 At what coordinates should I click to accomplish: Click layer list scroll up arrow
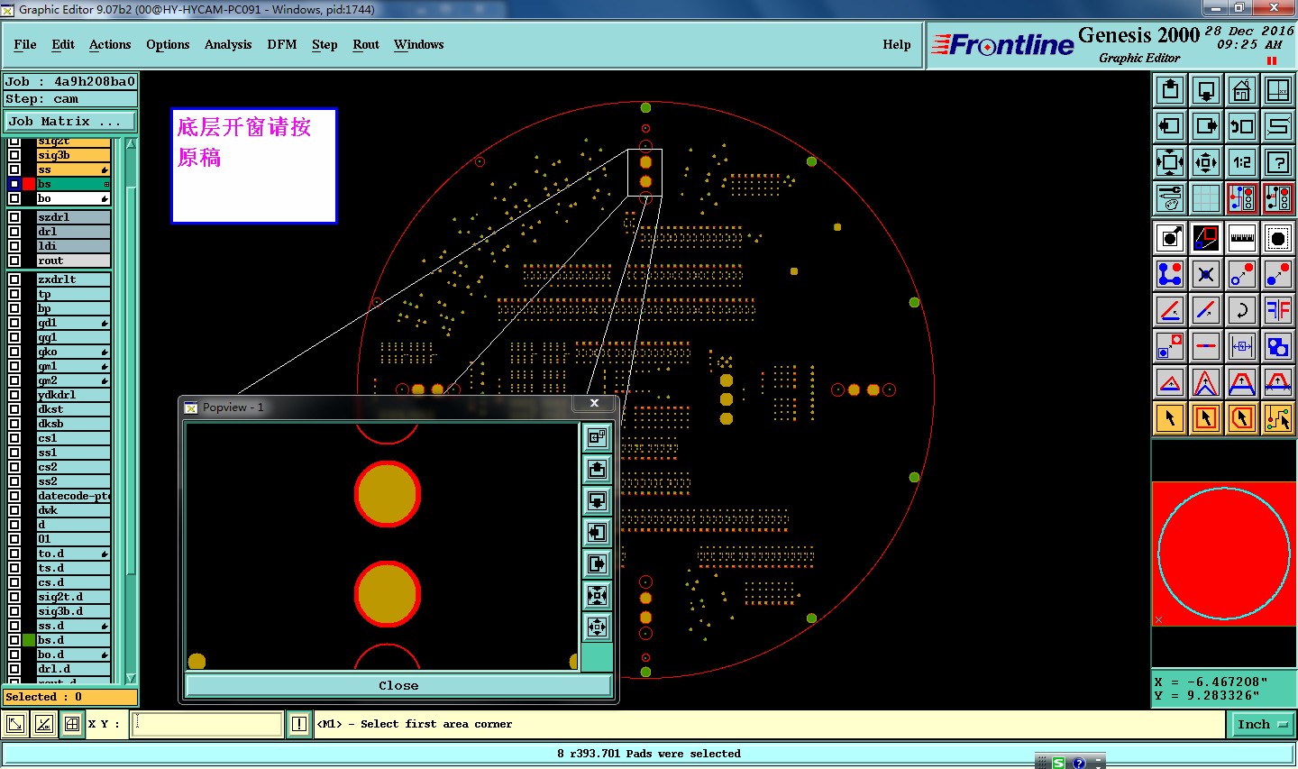pos(131,144)
